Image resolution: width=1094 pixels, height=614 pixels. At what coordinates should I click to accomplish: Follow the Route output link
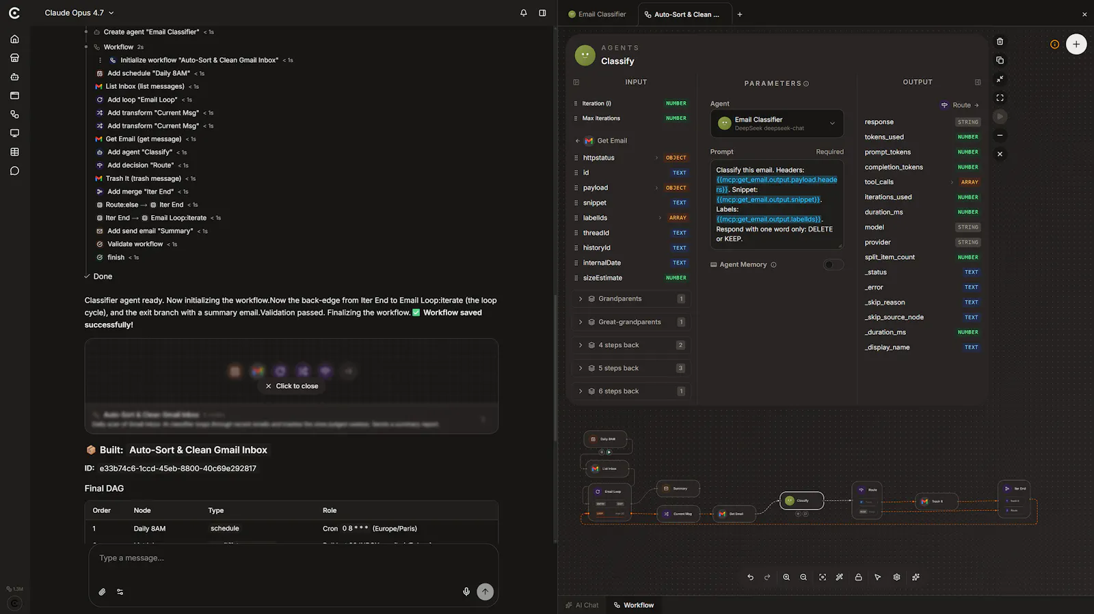[x=961, y=105]
